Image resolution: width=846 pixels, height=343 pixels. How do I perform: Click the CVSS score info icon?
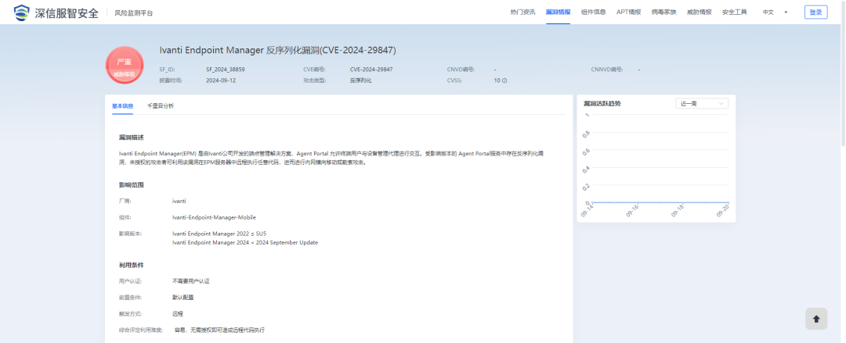(504, 80)
